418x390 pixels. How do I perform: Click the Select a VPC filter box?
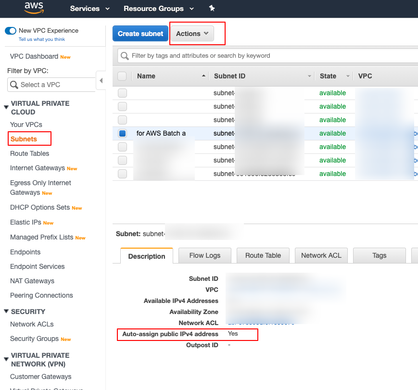(x=51, y=85)
